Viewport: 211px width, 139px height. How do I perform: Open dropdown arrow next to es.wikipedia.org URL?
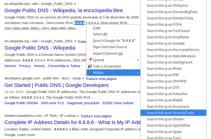[x=75, y=4]
